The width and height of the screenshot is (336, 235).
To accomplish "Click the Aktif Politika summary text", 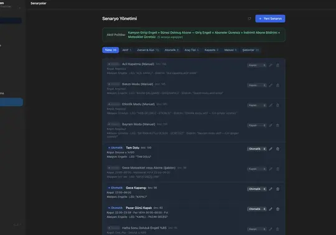I will tap(204, 35).
